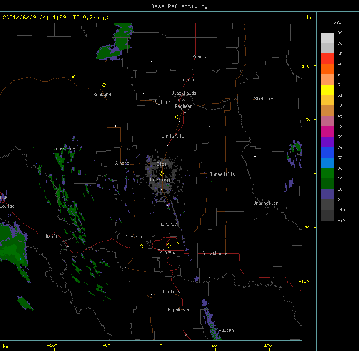The width and height of the screenshot is (359, 351).
Task: Click the Banff label
Action: [x=52, y=236]
